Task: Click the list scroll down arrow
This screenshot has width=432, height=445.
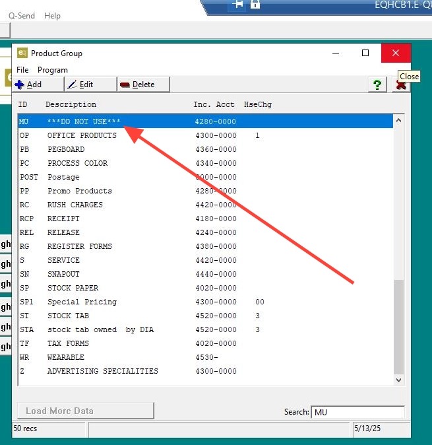Action: pos(398,380)
